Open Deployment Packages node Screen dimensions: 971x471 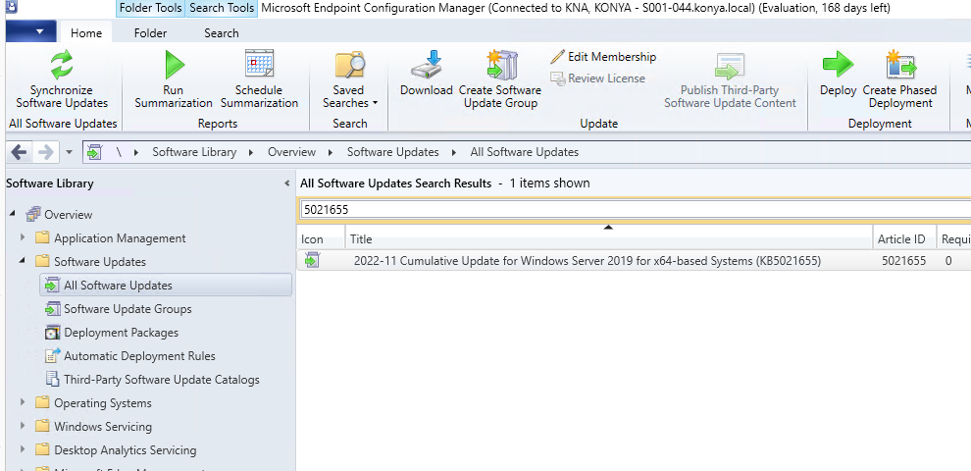(x=121, y=333)
